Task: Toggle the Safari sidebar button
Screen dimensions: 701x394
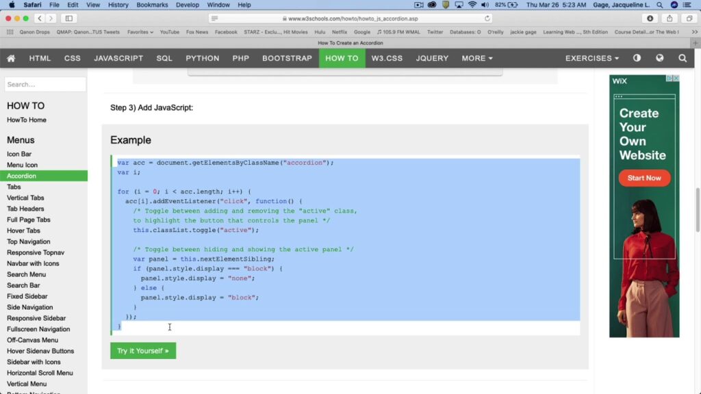Action: [x=68, y=18]
